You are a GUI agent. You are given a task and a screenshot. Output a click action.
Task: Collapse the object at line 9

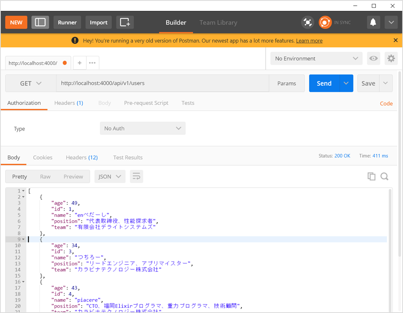pyautogui.click(x=23, y=239)
